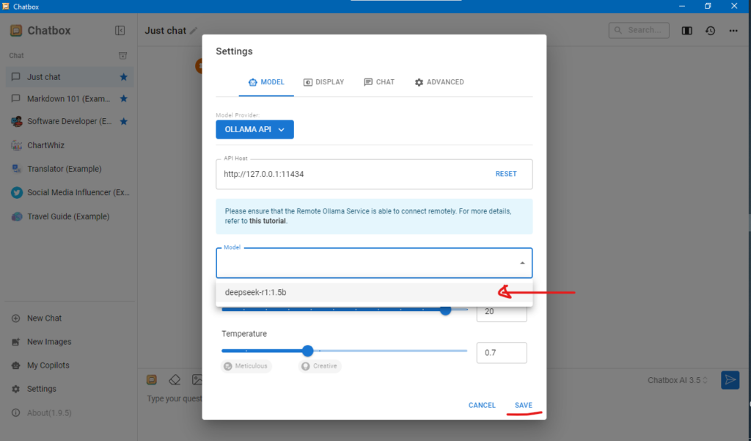Image resolution: width=751 pixels, height=441 pixels.
Task: Collapse the Model dropdown via arrow
Action: click(x=522, y=263)
